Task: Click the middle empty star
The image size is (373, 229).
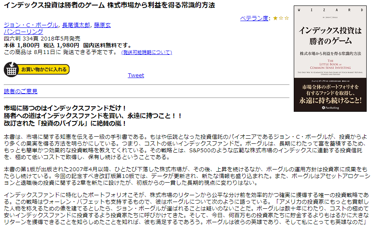Action: pyautogui.click(x=281, y=18)
